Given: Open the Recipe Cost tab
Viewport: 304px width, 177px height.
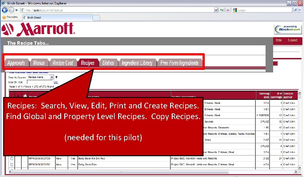Looking at the screenshot, I should pyautogui.click(x=63, y=63).
